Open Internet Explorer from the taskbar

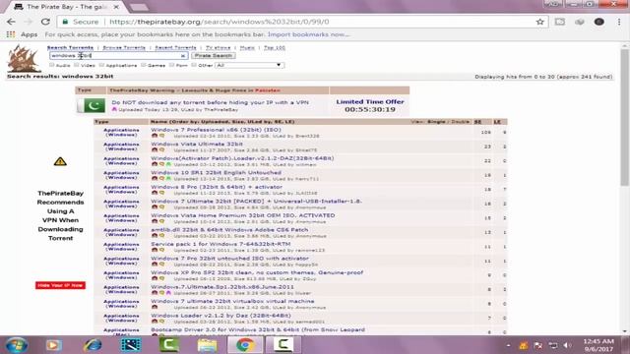point(92,345)
